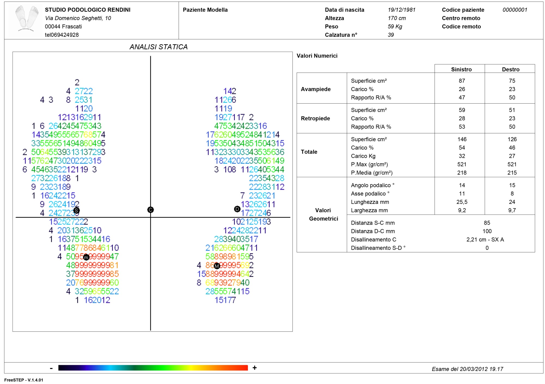The width and height of the screenshot is (545, 384).
Task: Click the 00044 Frascati line
Action: (x=63, y=26)
